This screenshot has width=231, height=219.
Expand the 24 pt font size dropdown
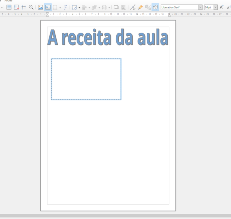pos(215,7)
